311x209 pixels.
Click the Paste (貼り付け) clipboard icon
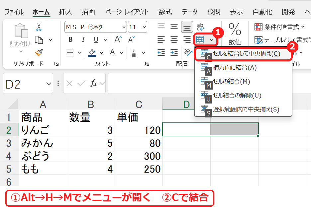(21, 31)
